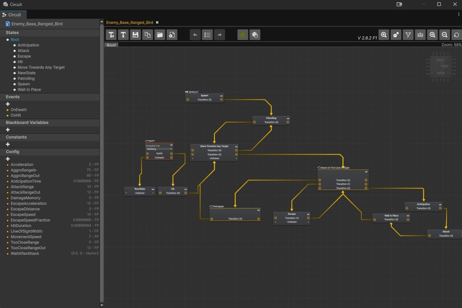This screenshot has height=308, width=462.
Task: Select the Enemy_Base_Ranged_Bird document tab
Action: tap(130, 22)
